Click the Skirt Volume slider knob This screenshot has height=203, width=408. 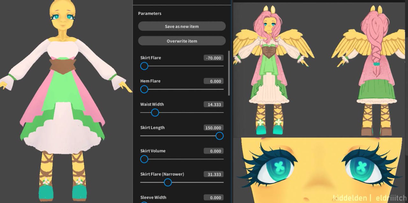pos(144,159)
